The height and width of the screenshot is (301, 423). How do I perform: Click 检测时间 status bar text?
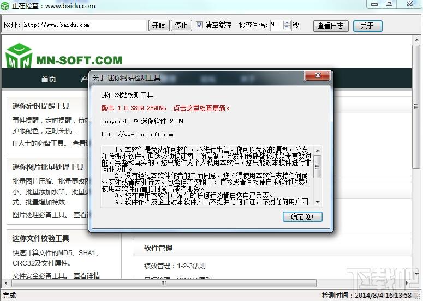point(367,296)
